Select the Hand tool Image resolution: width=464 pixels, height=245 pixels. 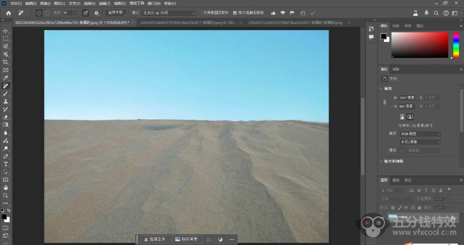5,188
